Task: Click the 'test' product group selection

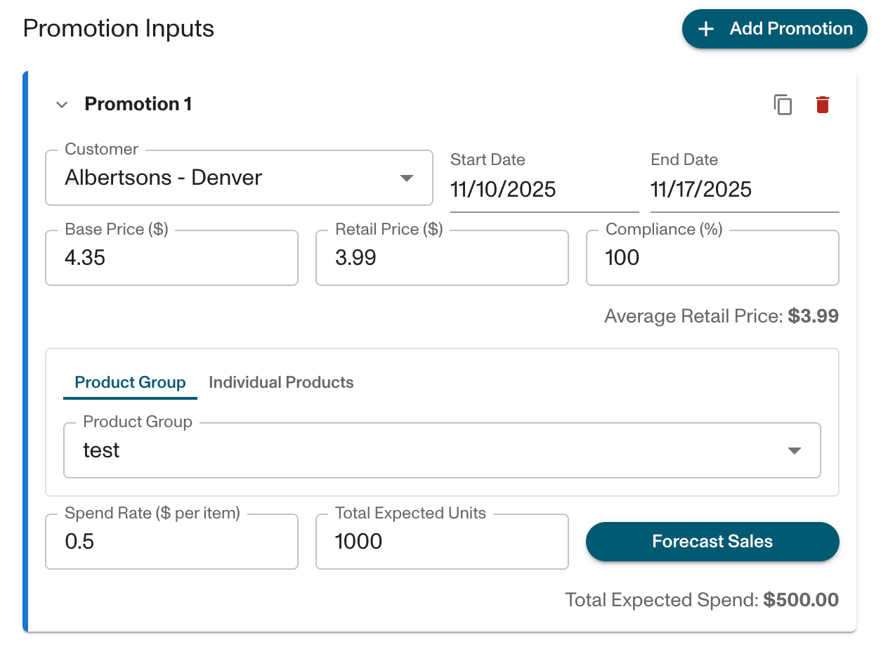Action: (x=422, y=450)
